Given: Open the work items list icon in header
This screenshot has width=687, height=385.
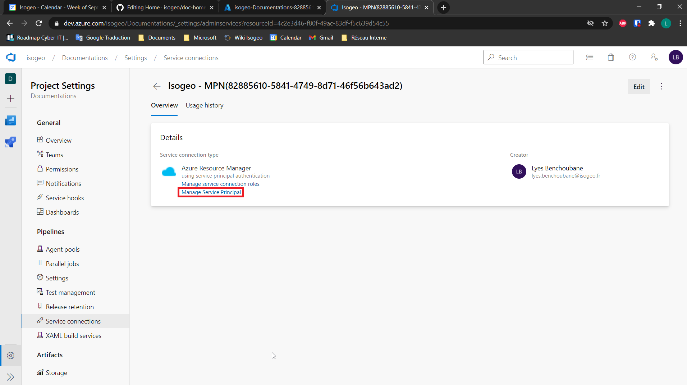Looking at the screenshot, I should 590,58.
